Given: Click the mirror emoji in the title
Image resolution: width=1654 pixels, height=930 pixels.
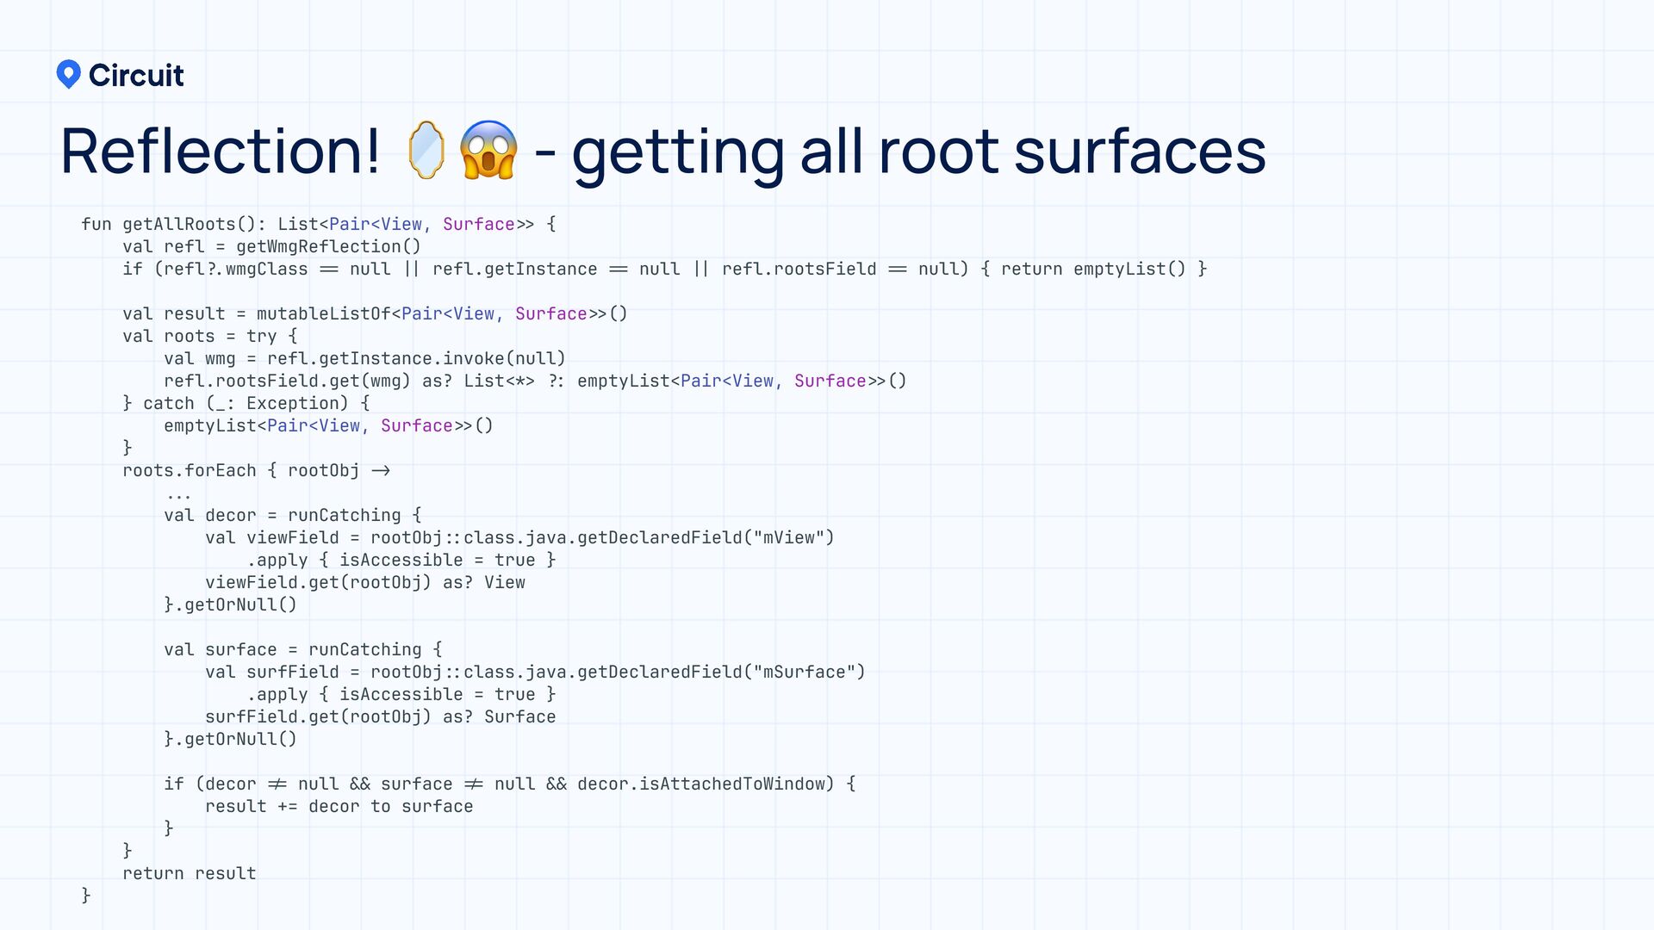Looking at the screenshot, I should [426, 151].
